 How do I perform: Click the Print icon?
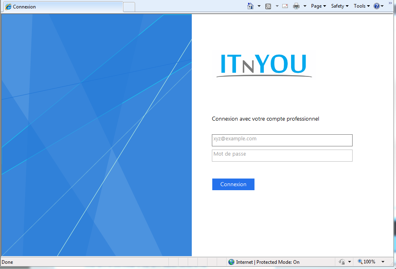pyautogui.click(x=296, y=6)
